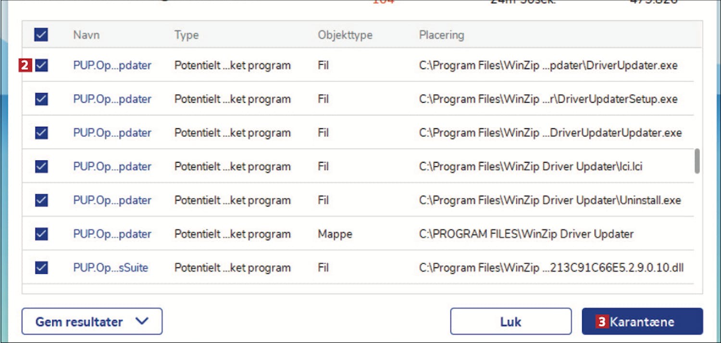721x343 pixels.
Task: Click the vertical scrollbar thumb in the results list
Action: point(697,161)
